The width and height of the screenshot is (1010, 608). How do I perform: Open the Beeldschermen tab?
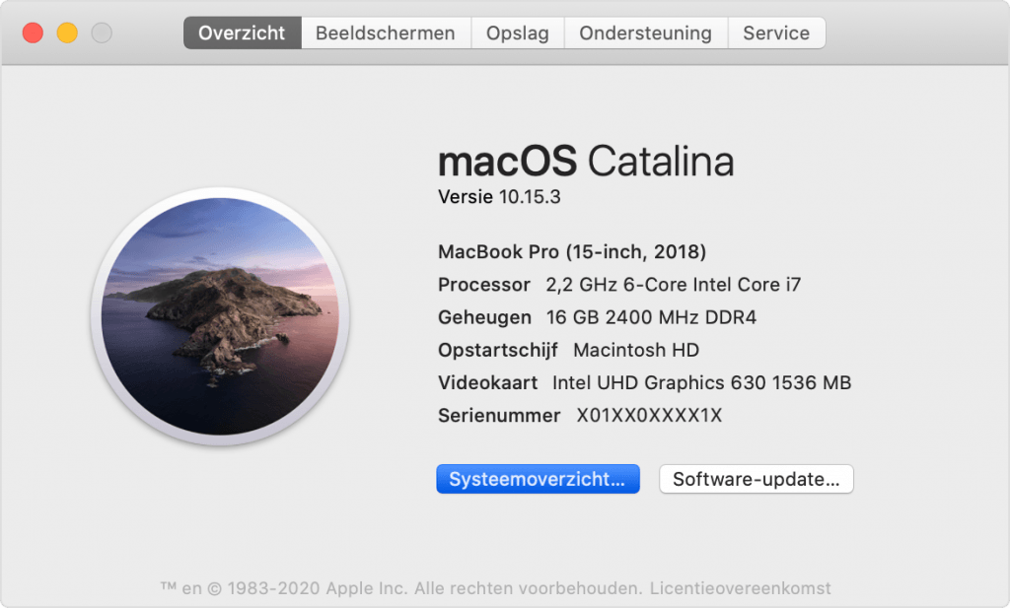point(386,33)
